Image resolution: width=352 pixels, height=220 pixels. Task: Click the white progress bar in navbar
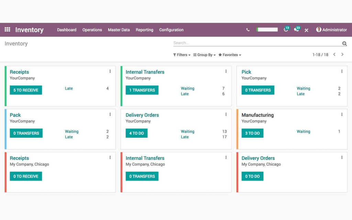pos(267,30)
